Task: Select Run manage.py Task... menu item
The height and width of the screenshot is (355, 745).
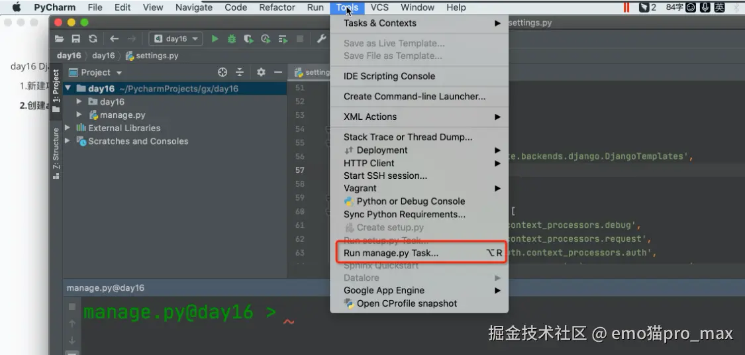Action: coord(419,253)
